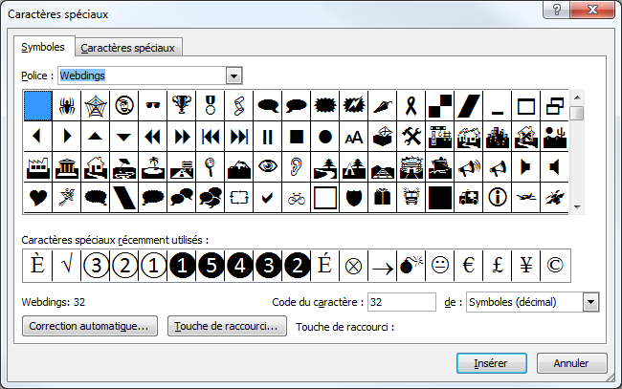Viewport: 622px width, 389px height.
Task: Choose the rewind double arrow symbol
Action: tap(153, 137)
